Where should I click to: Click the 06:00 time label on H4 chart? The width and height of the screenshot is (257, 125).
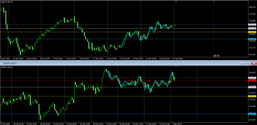216,56
